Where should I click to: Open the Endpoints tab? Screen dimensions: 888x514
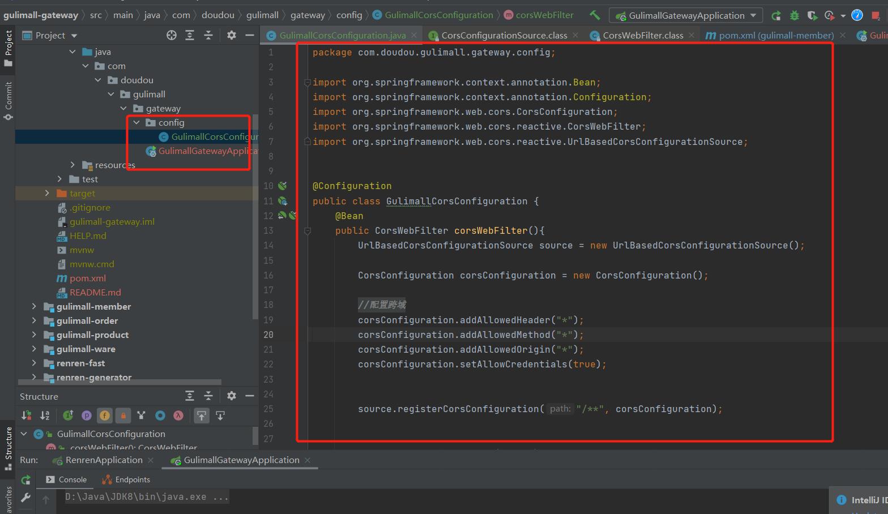126,479
